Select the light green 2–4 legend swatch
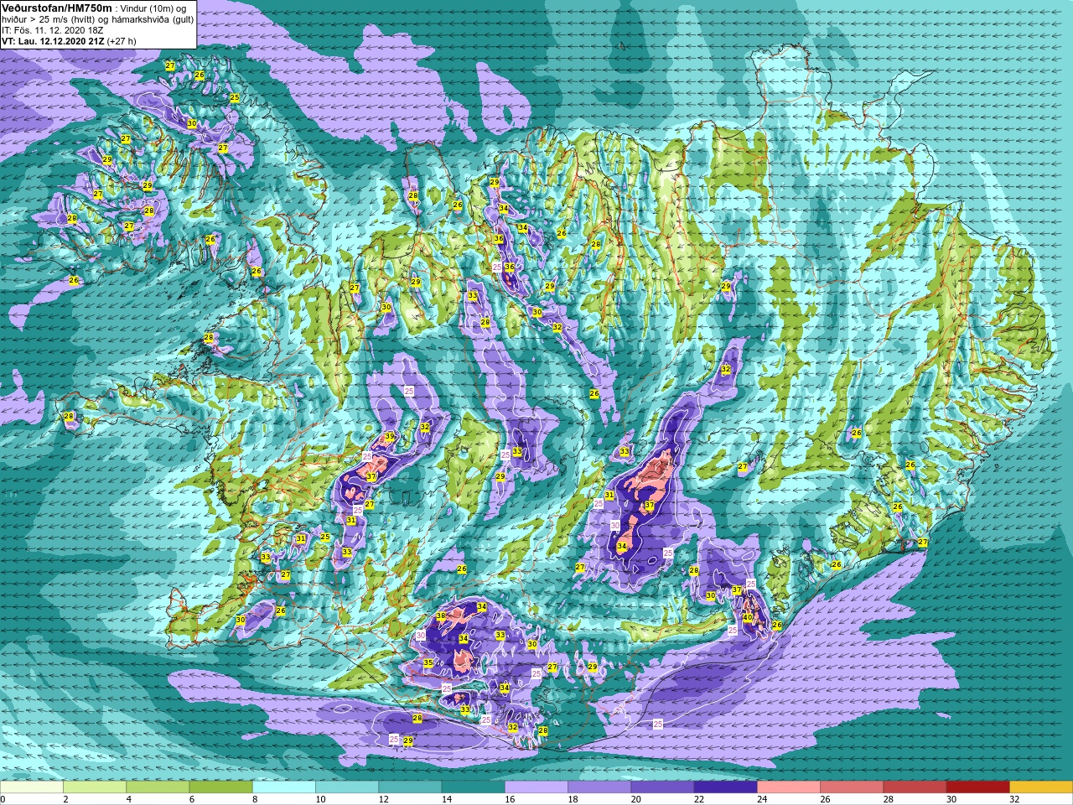This screenshot has width=1073, height=805. (95, 787)
